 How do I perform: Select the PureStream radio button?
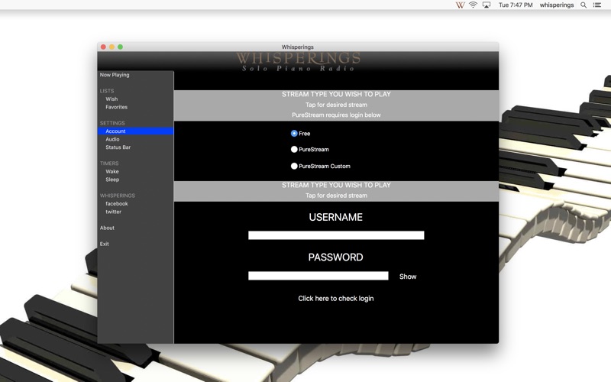point(294,149)
